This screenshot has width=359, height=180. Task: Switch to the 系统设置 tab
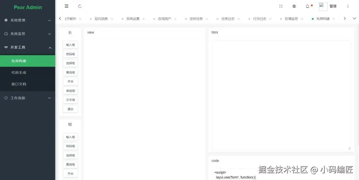click(133, 19)
